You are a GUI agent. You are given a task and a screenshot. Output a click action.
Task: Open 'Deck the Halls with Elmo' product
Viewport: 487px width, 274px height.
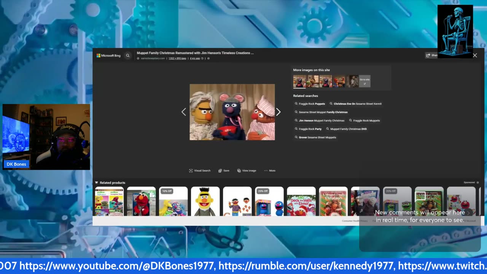(301, 201)
